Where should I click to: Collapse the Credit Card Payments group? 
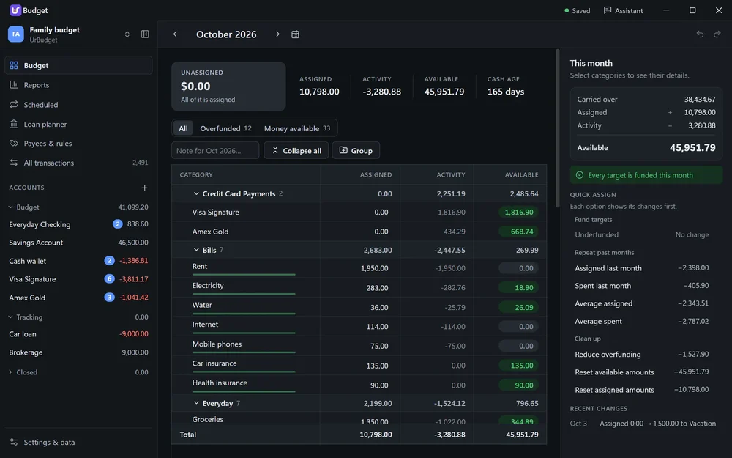pos(196,193)
